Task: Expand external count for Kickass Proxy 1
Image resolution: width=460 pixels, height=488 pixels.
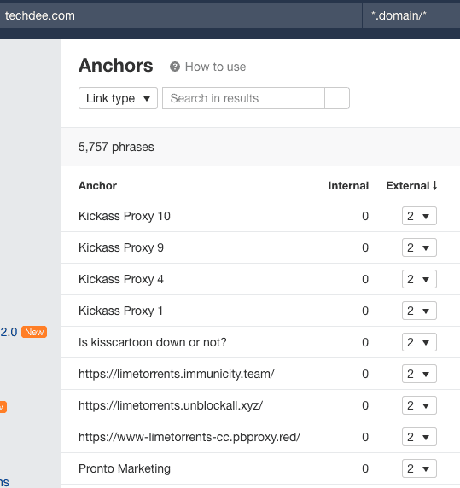Action: click(419, 311)
